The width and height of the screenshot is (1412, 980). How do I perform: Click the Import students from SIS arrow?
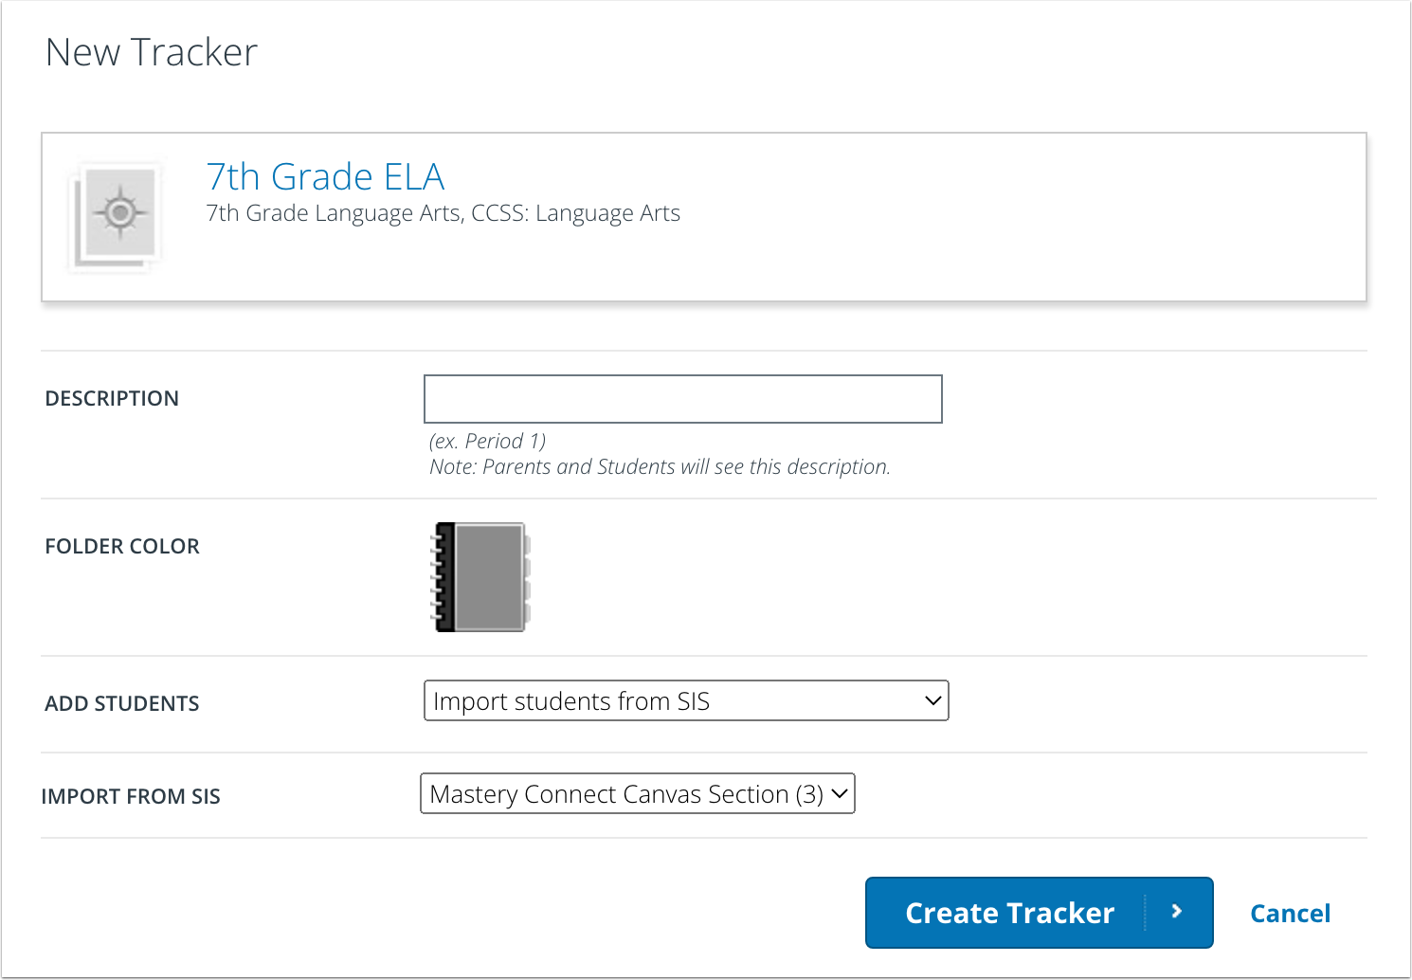pos(932,701)
